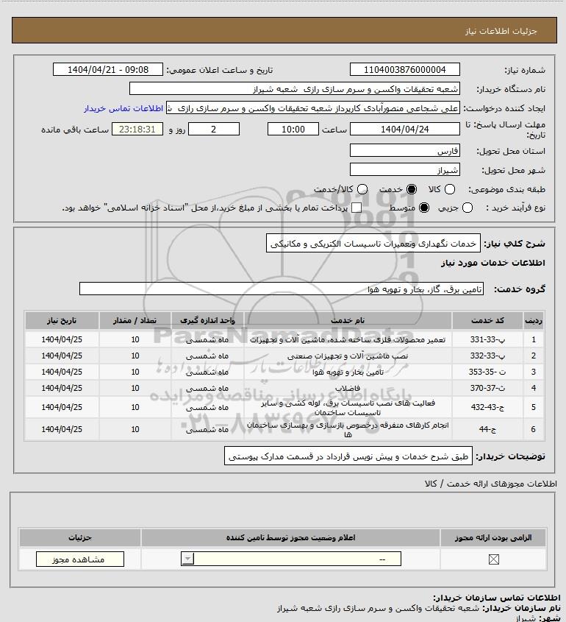Click the تاریخ نیاز column header
Image resolution: width=566 pixels, height=622 pixels.
(x=62, y=320)
